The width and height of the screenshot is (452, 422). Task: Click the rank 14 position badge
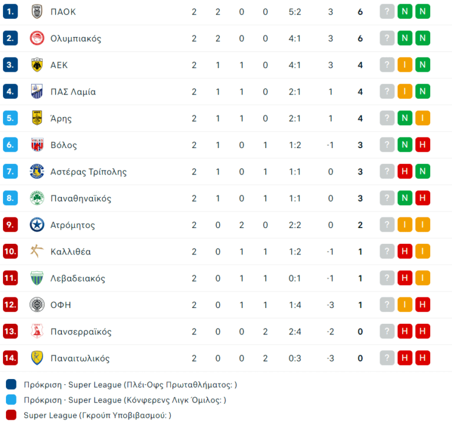[11, 358]
